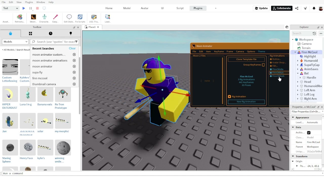Viewport: 324px width, 182px height.
Task: Toggle the Rig Animation option
Action: point(229,97)
